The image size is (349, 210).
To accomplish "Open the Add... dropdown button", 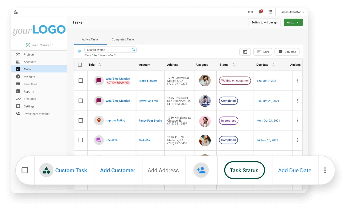I will pos(293,22).
